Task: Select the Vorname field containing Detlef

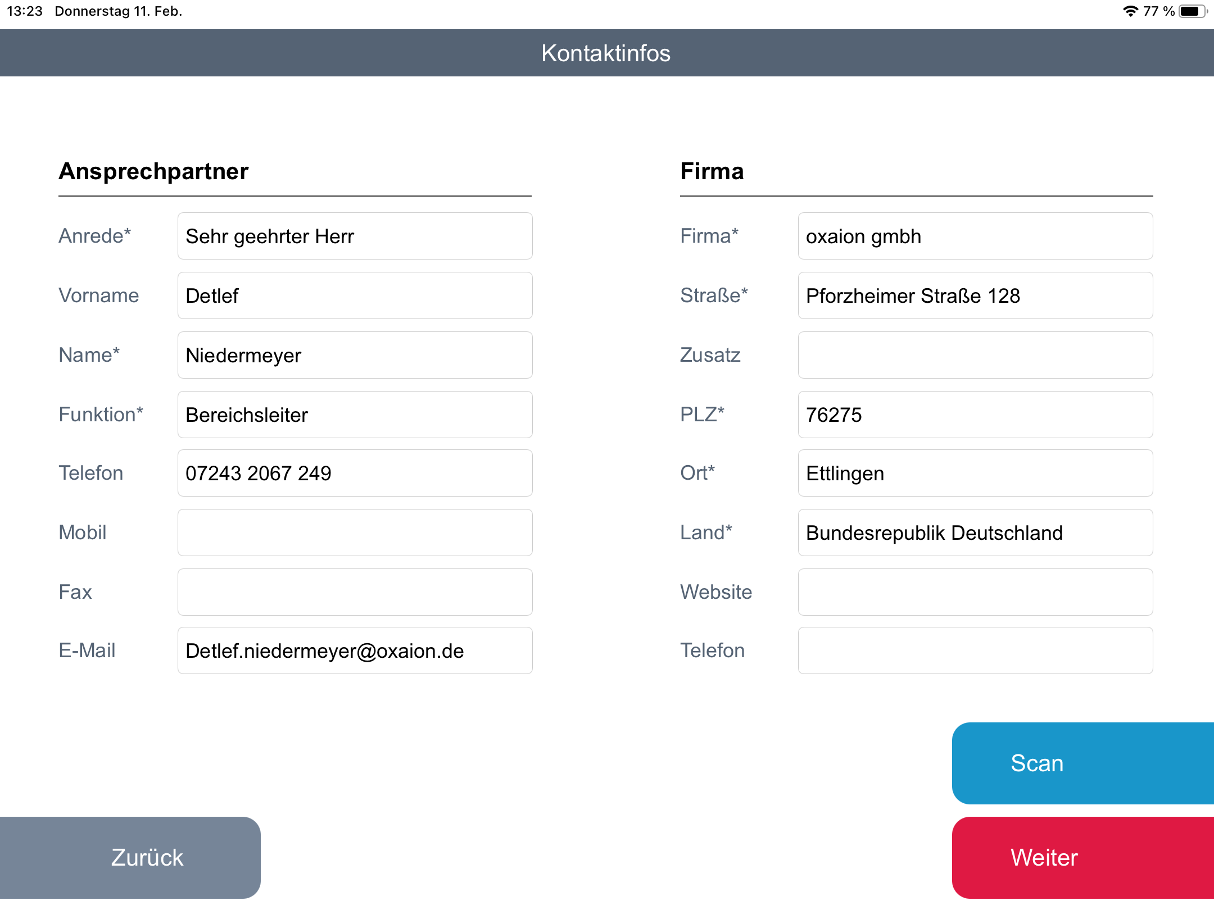Action: click(355, 295)
